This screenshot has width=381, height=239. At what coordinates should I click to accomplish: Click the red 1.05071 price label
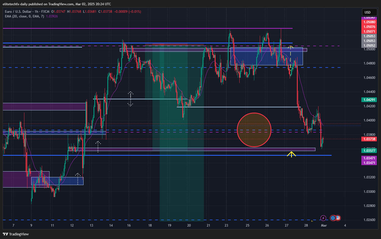[x=369, y=32]
